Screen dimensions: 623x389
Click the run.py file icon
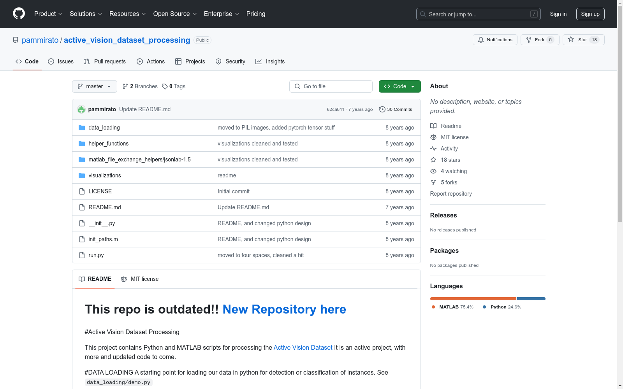(82, 255)
